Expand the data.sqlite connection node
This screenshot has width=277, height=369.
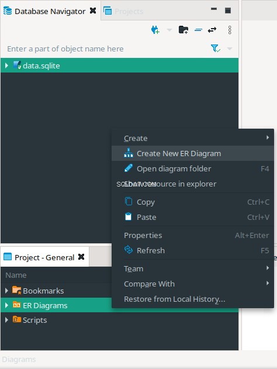6,65
